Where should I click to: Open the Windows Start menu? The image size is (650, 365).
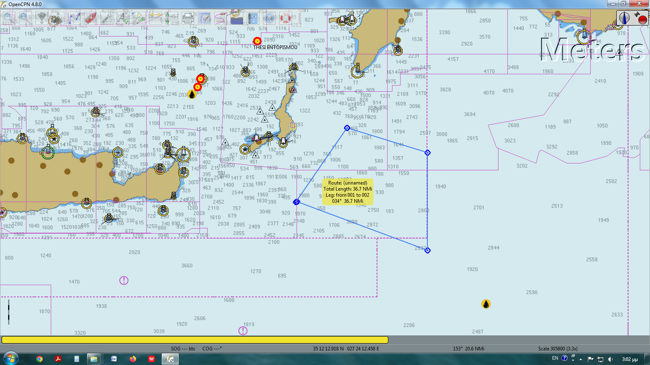11,359
